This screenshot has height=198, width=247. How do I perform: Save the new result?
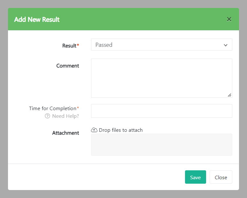195,177
